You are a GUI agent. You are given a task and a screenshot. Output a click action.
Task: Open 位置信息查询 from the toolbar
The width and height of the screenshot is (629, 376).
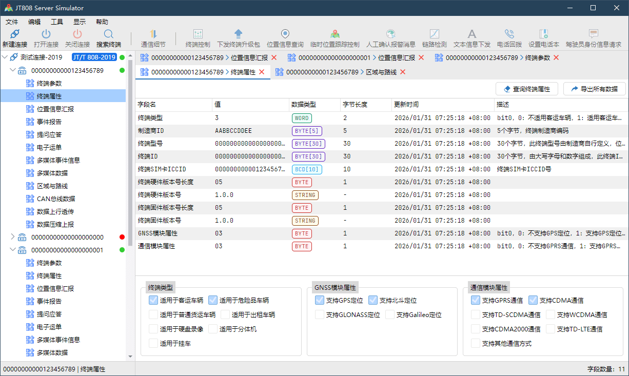tap(285, 34)
